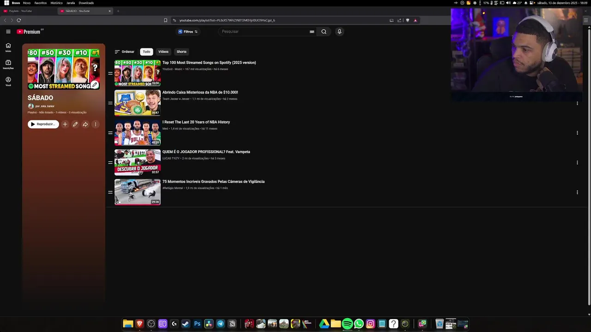Screen dimensions: 591x332
Task: Select the Vídeos filter chip
Action: click(163, 52)
